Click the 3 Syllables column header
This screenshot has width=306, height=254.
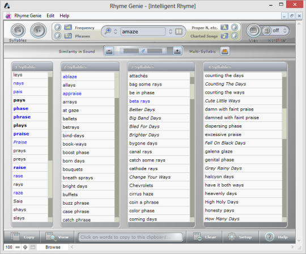click(x=161, y=67)
